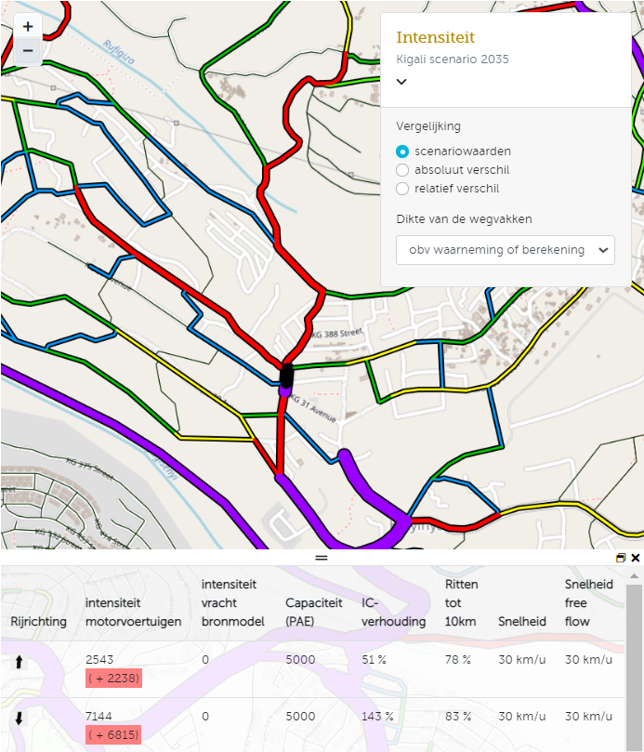Click the red (+ 6815) difference badge
Viewport: 644px width, 752px height.
point(113,734)
